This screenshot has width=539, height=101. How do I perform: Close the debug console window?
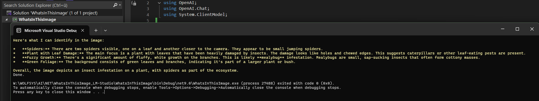coord(532,29)
